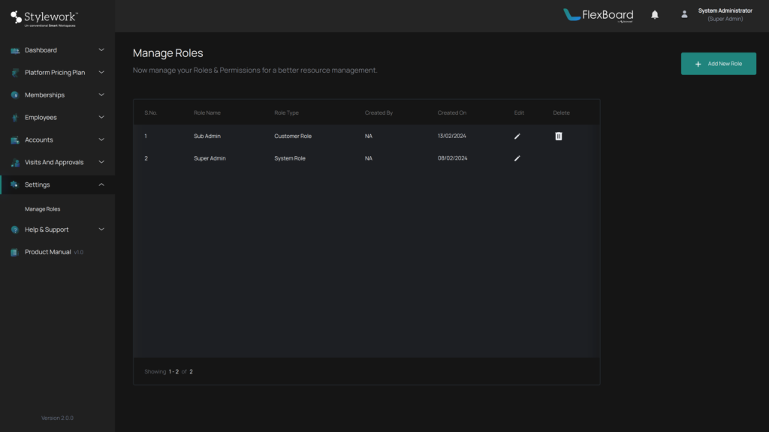The width and height of the screenshot is (769, 432).
Task: Click the Product Manual book icon
Action: [x=15, y=252]
